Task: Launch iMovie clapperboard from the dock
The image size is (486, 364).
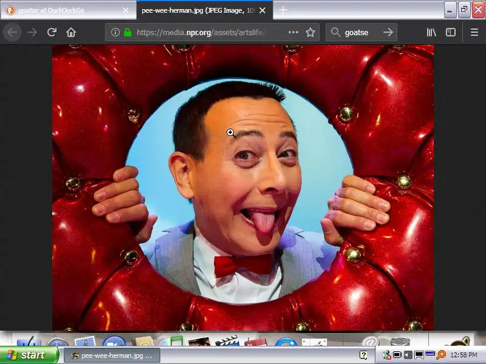Action: pos(227,341)
